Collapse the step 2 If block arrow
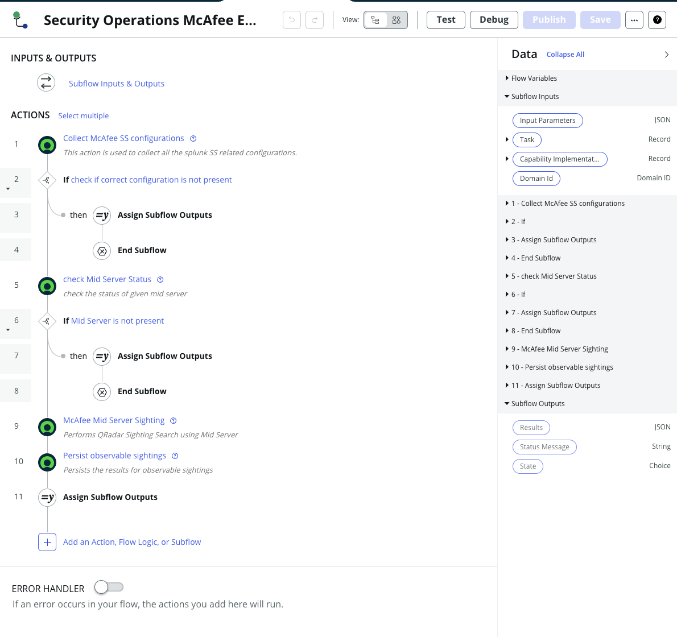The height and width of the screenshot is (637, 677). point(8,189)
